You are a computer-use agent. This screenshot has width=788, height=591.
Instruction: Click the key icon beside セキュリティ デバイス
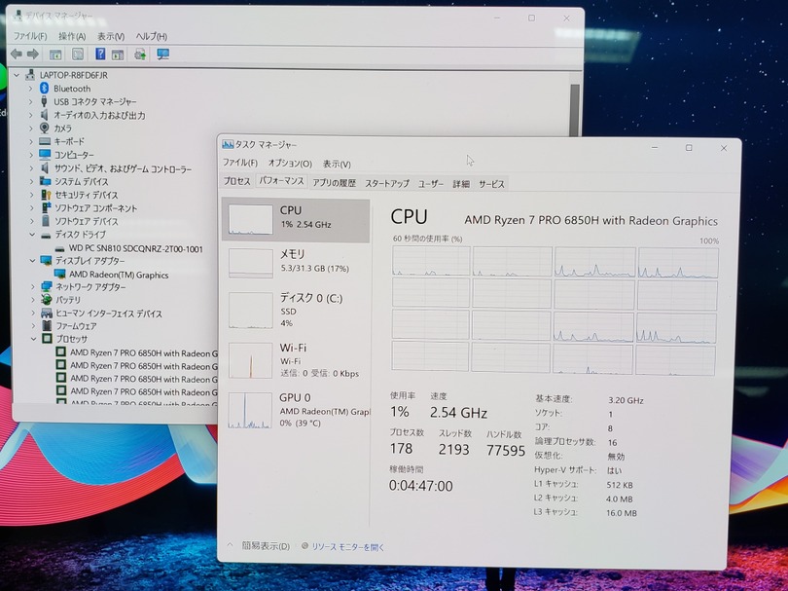coord(46,195)
